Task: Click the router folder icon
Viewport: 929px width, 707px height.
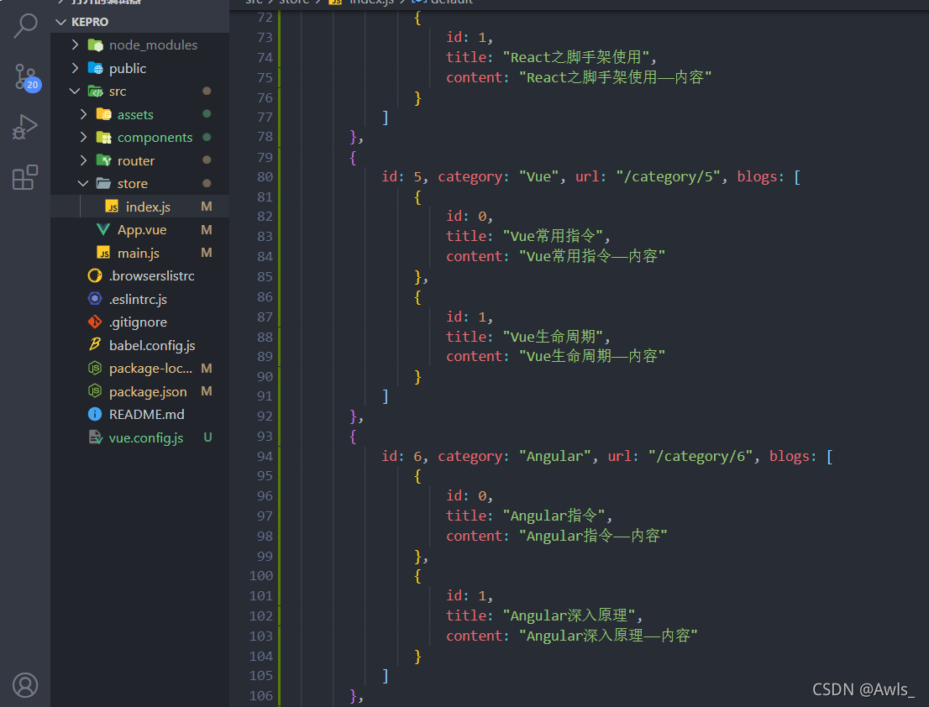Action: [x=103, y=160]
